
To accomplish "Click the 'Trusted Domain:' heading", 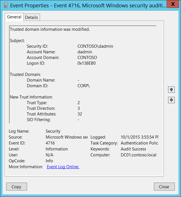I will coord(25,75).
